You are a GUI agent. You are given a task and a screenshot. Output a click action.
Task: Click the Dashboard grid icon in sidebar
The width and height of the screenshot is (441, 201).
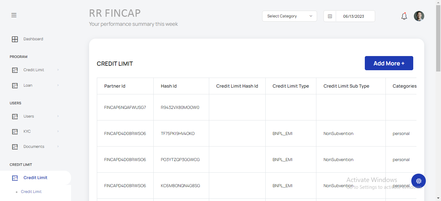pos(15,39)
